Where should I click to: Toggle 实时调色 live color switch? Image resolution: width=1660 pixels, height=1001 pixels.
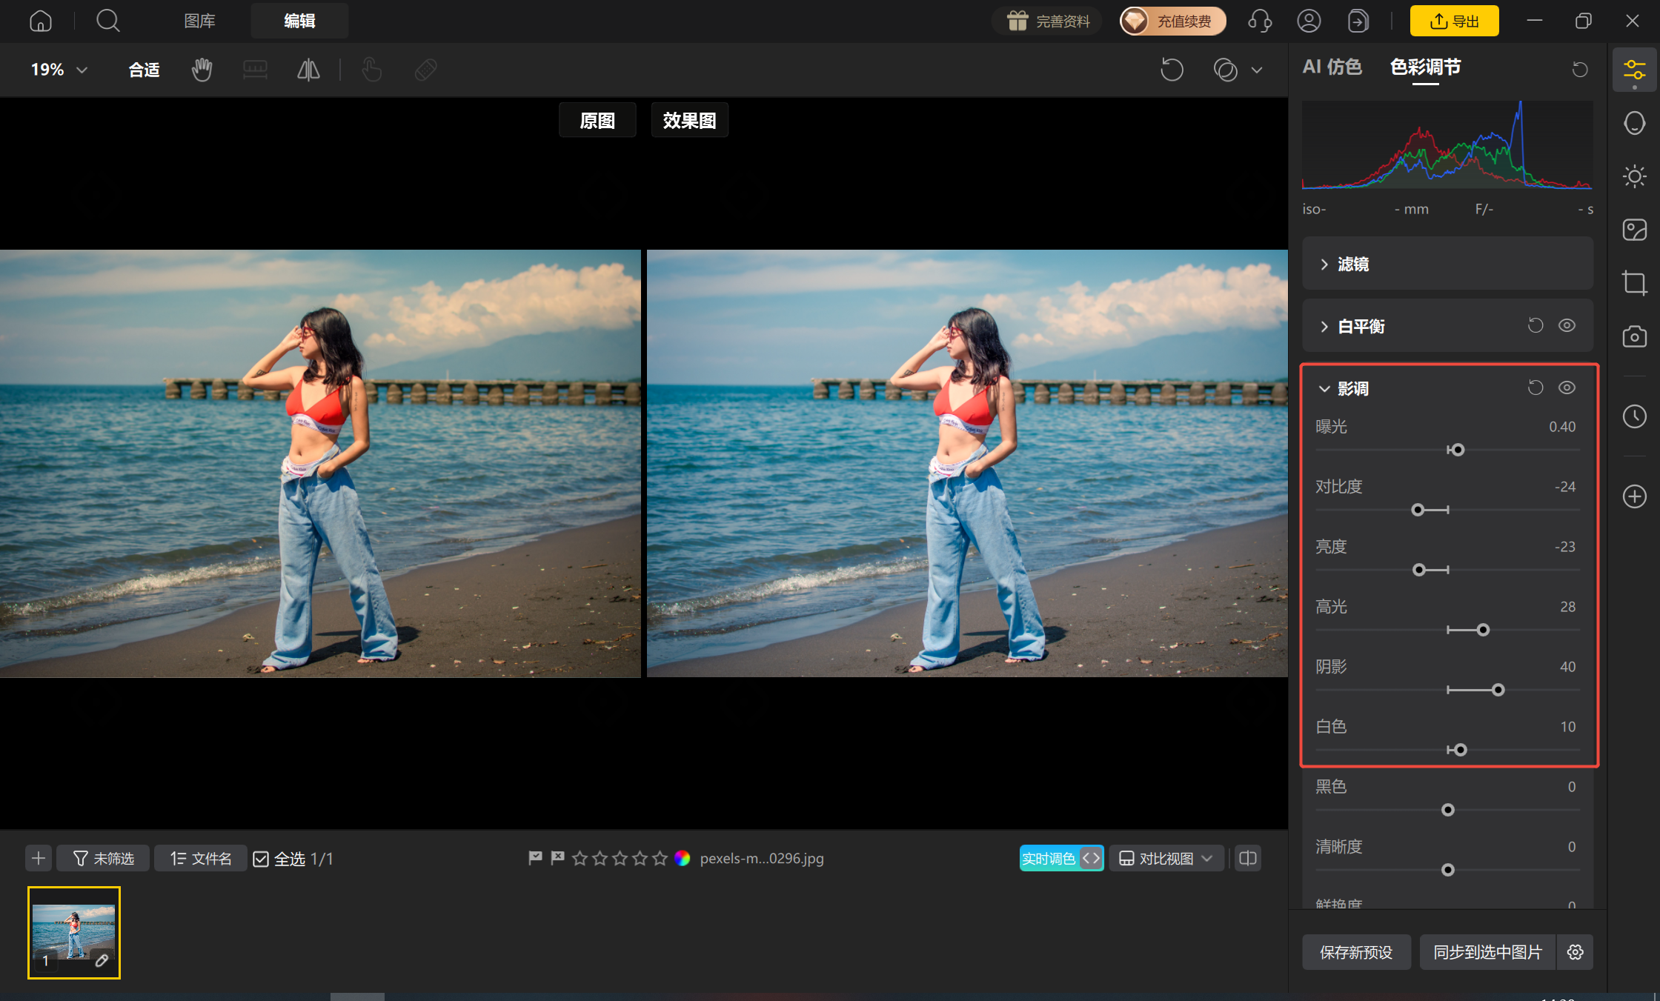click(1061, 859)
